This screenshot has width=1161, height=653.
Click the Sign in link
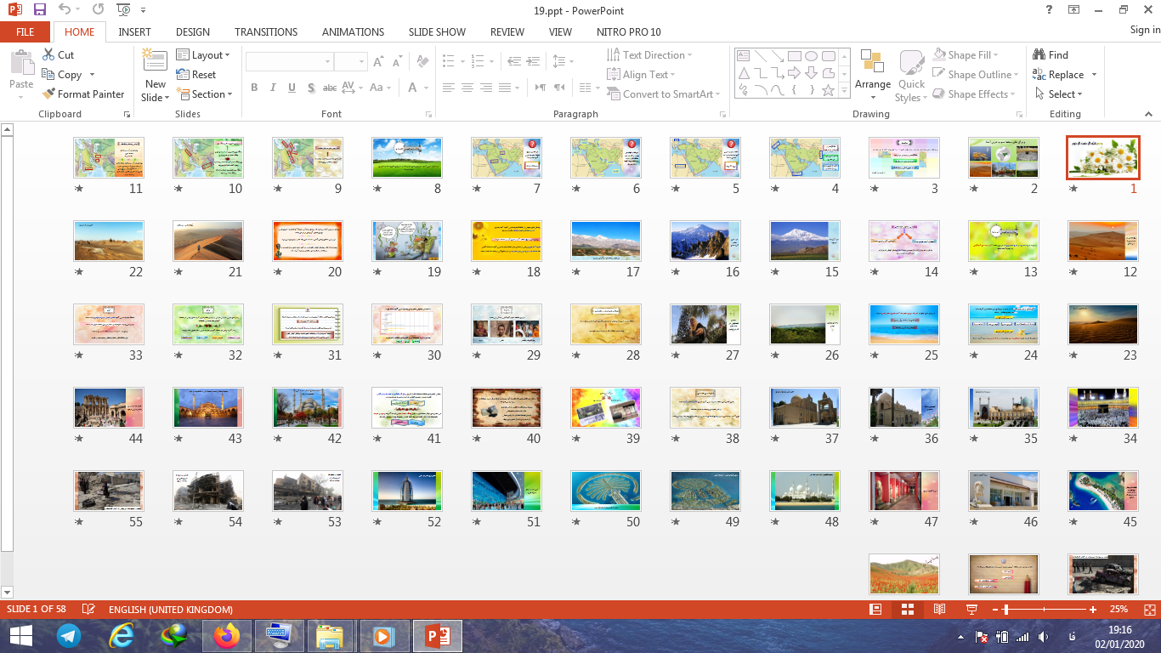(x=1145, y=30)
